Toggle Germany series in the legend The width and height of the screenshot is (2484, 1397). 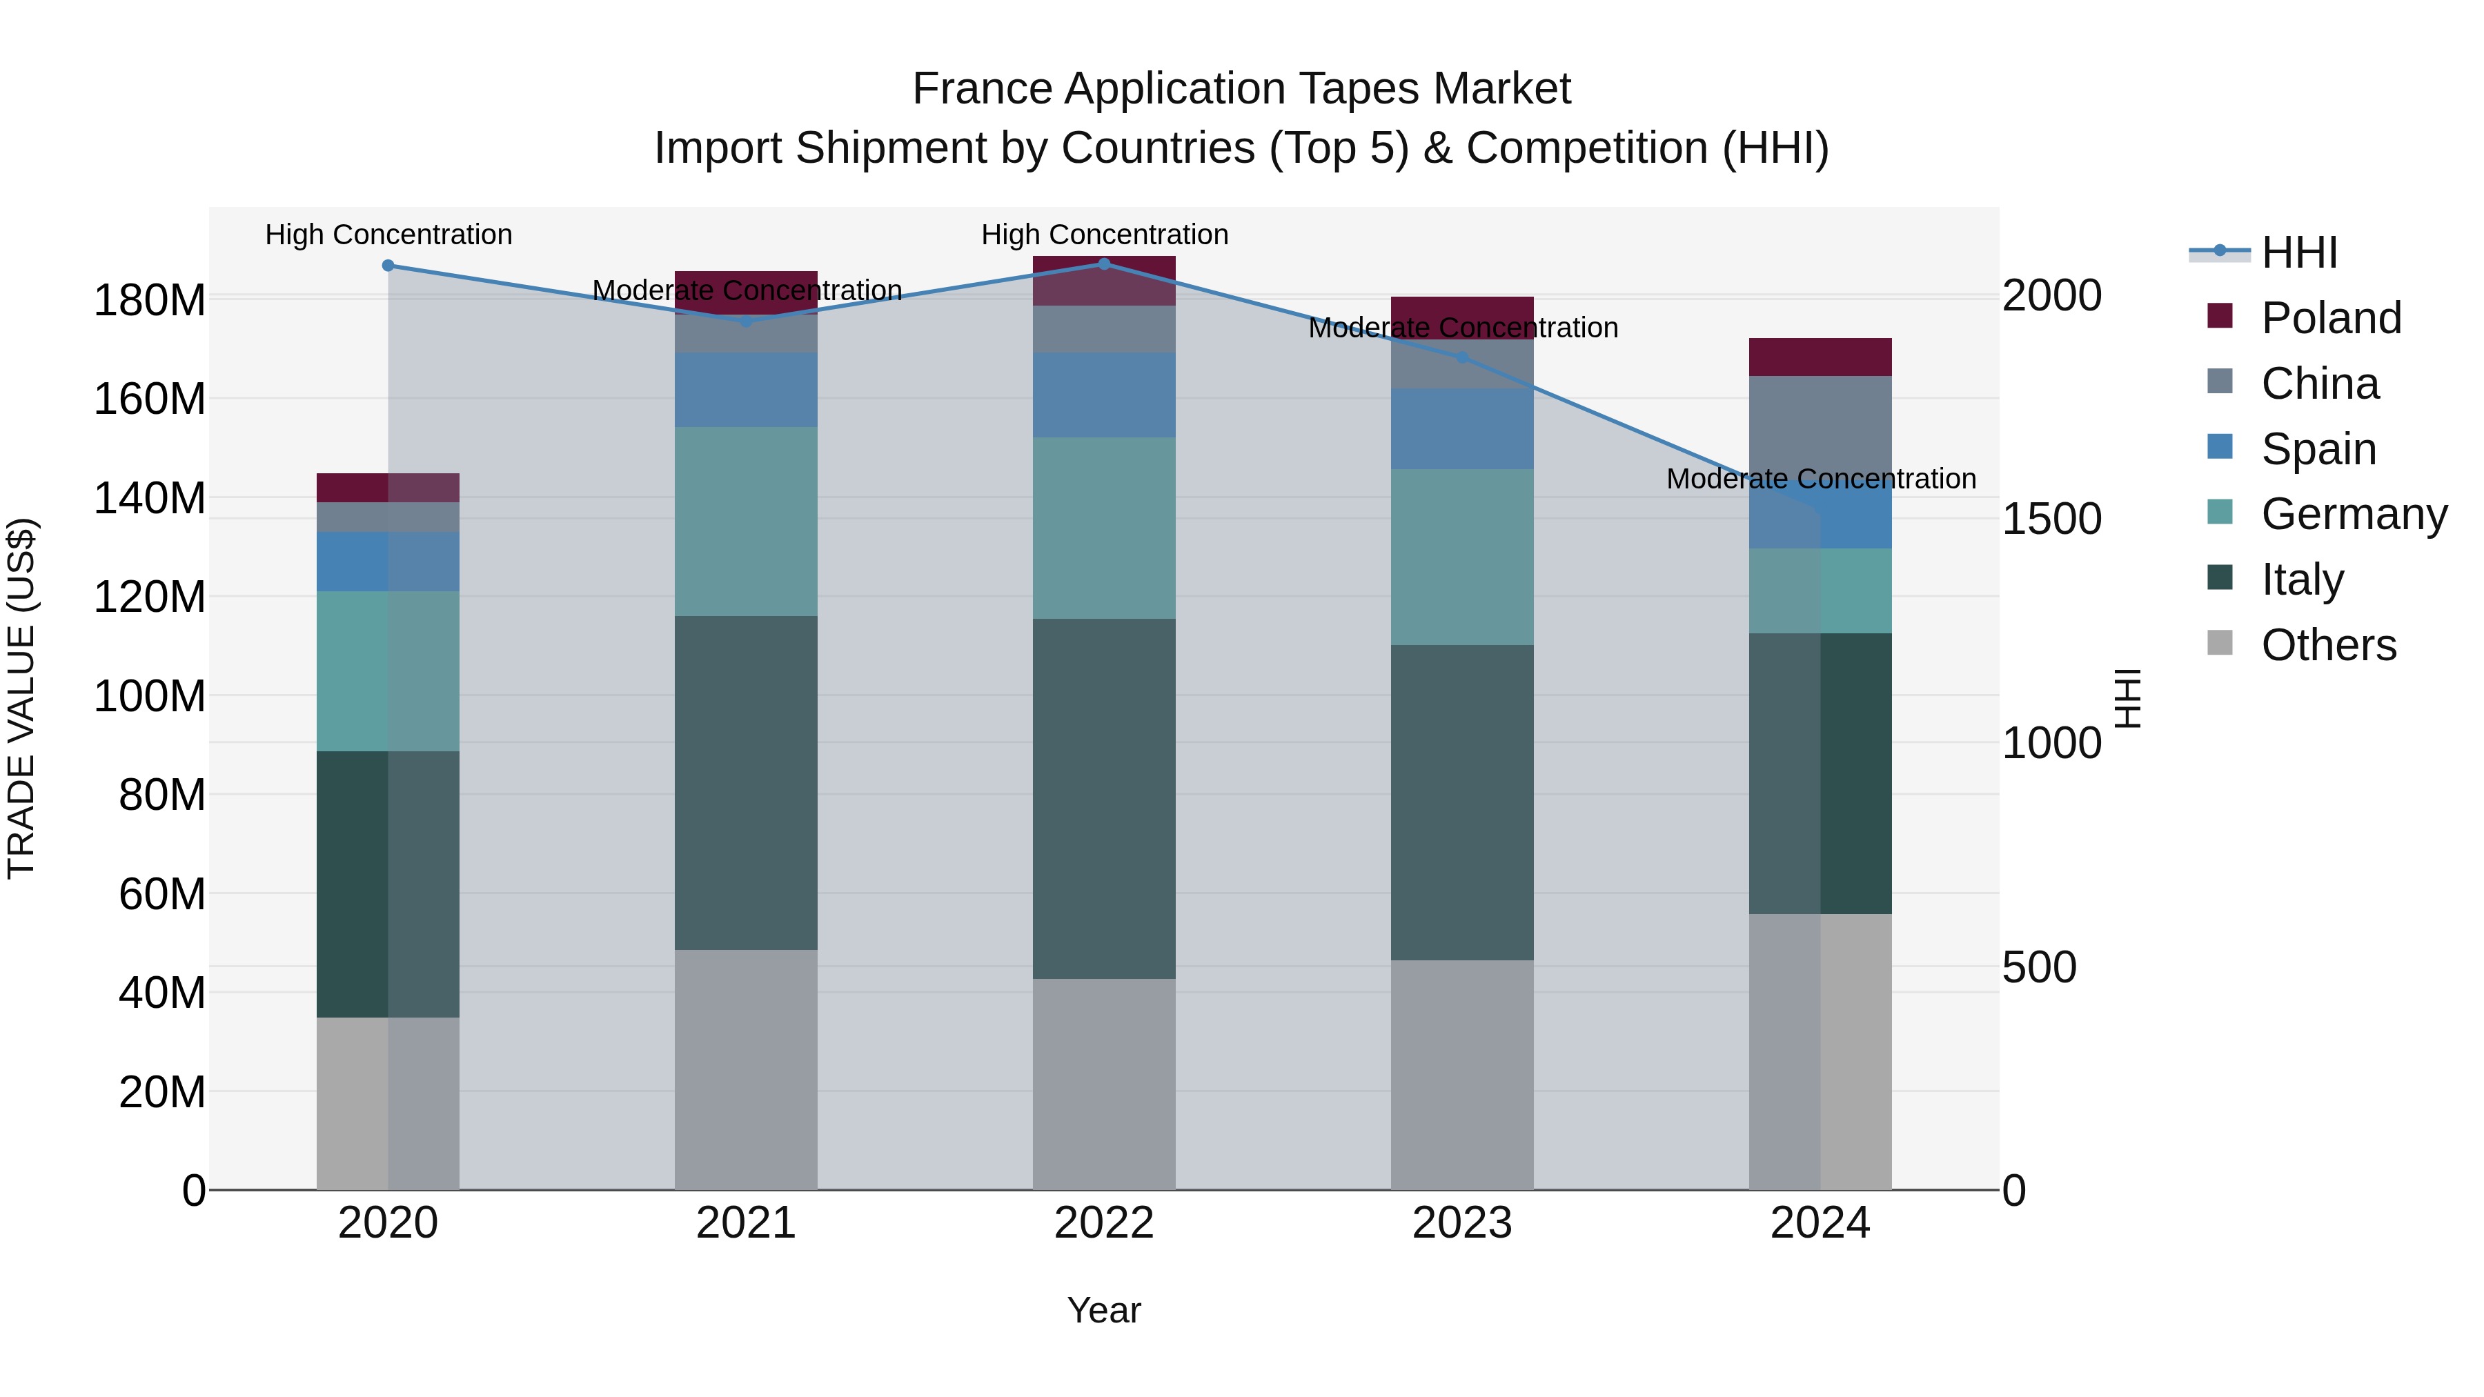click(x=2327, y=514)
